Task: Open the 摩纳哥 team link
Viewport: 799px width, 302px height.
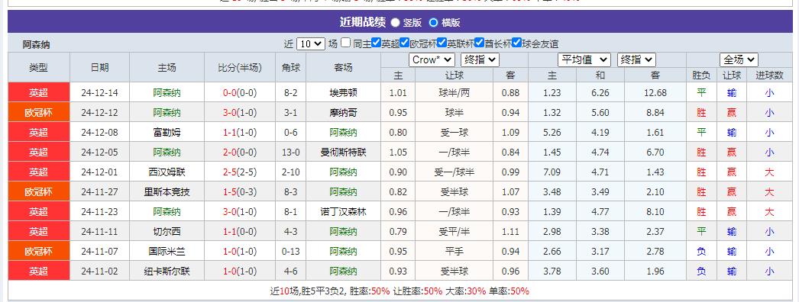Action: [344, 112]
